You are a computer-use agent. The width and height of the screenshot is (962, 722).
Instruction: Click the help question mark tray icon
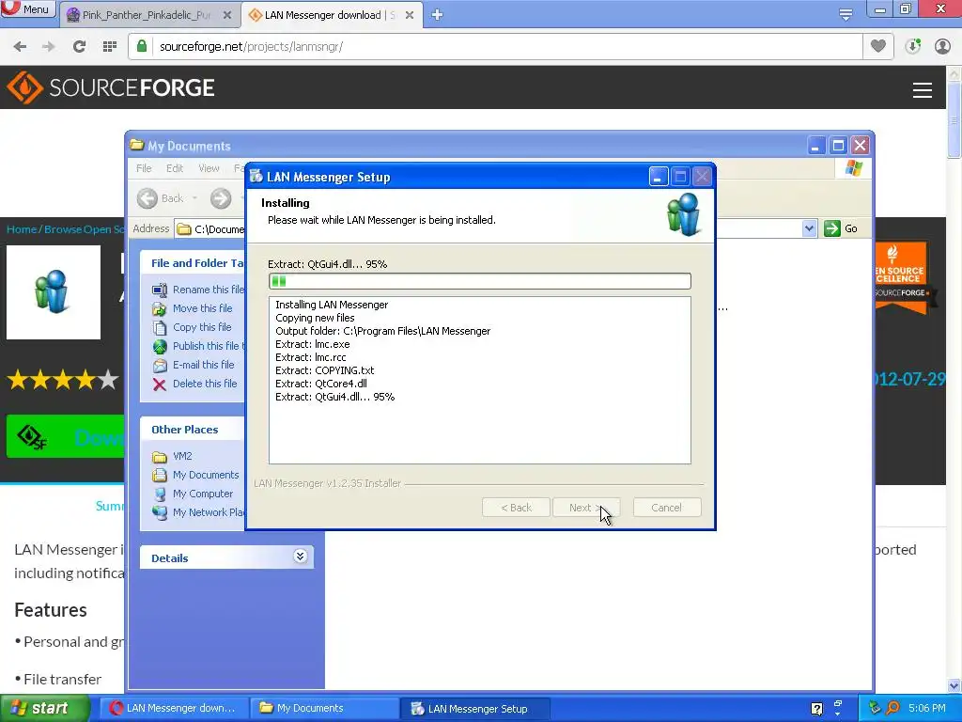(816, 709)
